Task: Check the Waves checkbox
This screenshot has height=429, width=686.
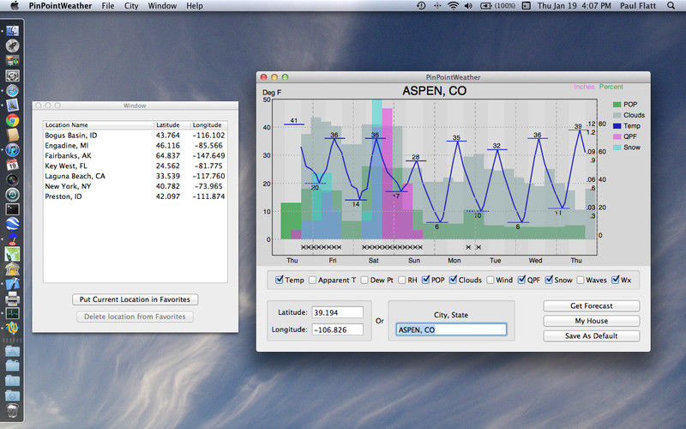Action: [581, 280]
